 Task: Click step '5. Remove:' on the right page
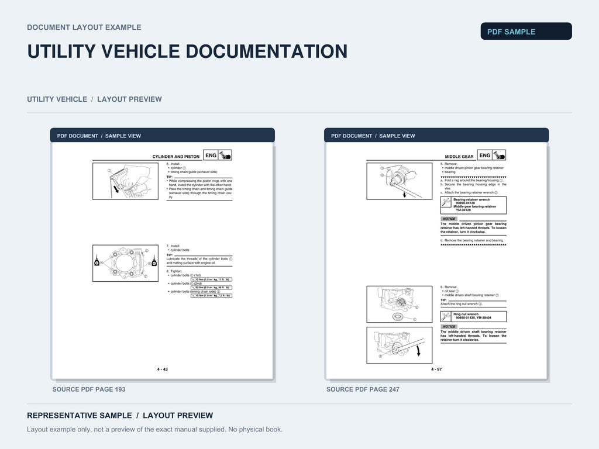449,164
